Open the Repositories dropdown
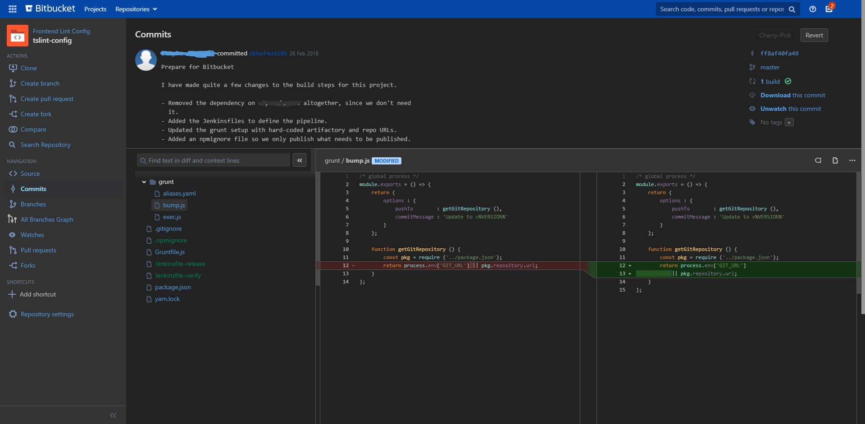 coord(135,9)
